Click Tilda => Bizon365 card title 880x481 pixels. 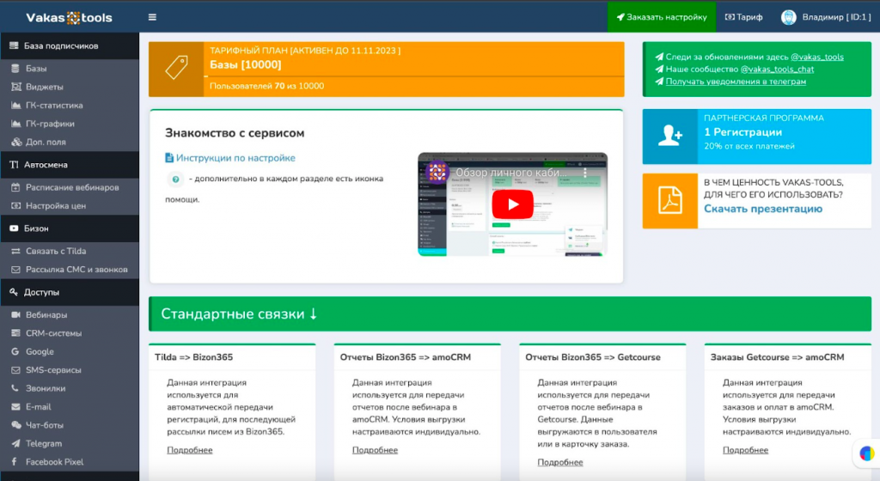193,357
